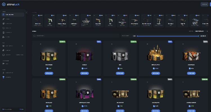Click the skinsluck logo

(x=11, y=4)
